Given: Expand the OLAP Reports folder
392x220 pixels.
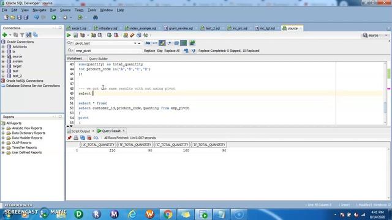Looking at the screenshot, I should pyautogui.click(x=3, y=142).
